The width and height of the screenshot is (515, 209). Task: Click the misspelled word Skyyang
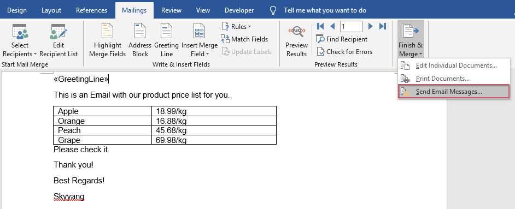click(69, 197)
